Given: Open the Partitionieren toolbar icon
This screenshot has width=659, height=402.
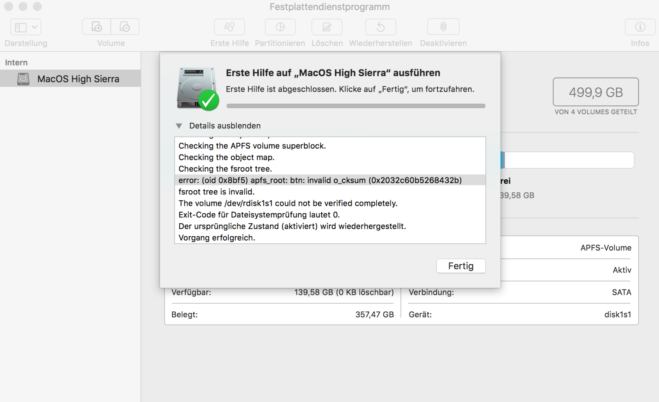Looking at the screenshot, I should [280, 27].
